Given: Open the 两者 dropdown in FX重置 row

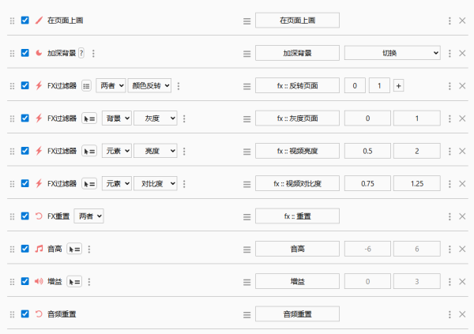Looking at the screenshot, I should (x=88, y=216).
